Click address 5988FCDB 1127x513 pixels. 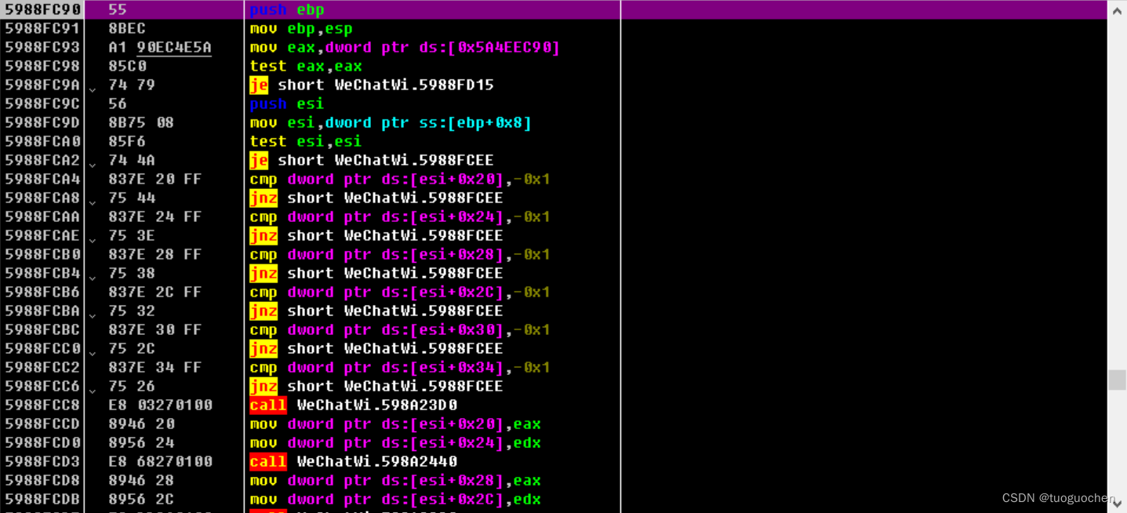[42, 499]
